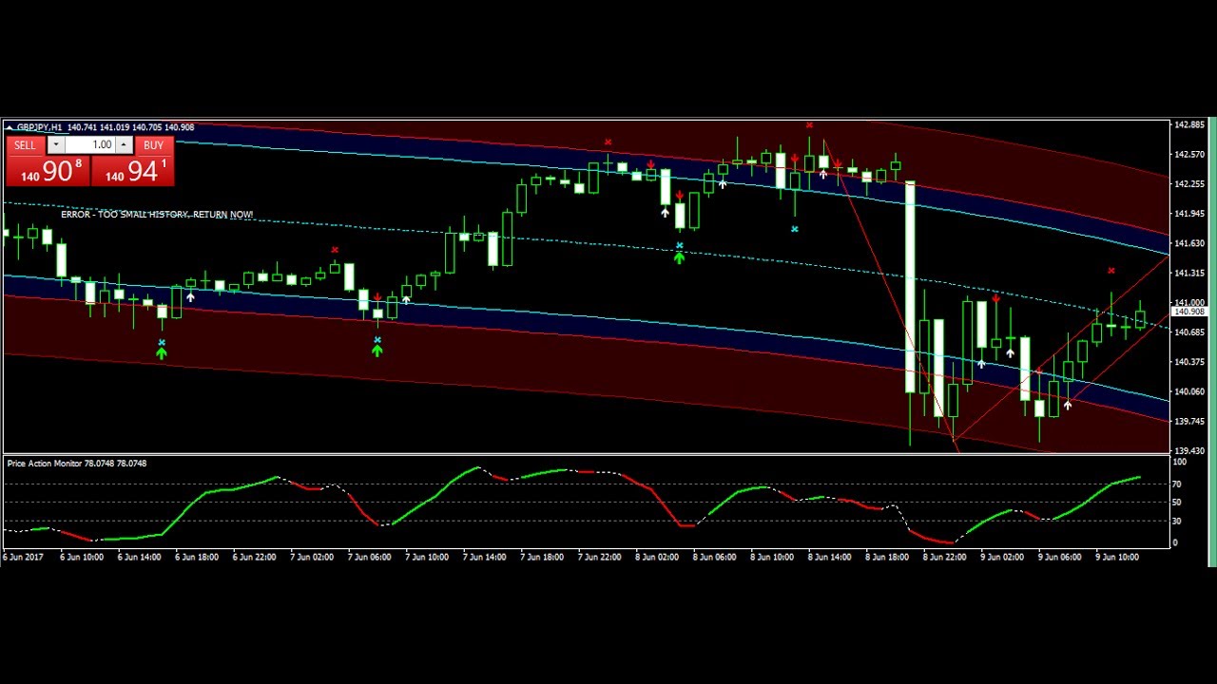Click the 139.745 price axis label
This screenshot has width=1217, height=684.
pyautogui.click(x=1189, y=421)
